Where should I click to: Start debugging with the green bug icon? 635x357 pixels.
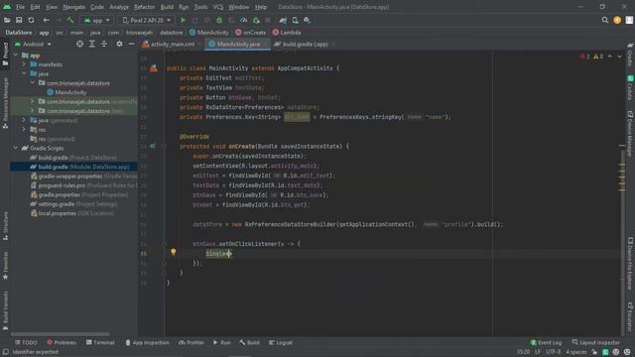[219, 20]
